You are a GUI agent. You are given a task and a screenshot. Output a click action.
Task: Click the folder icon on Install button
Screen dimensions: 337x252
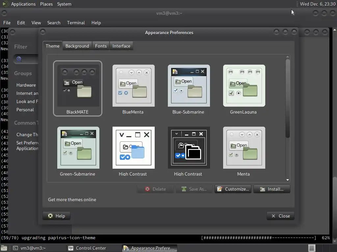pyautogui.click(x=263, y=189)
